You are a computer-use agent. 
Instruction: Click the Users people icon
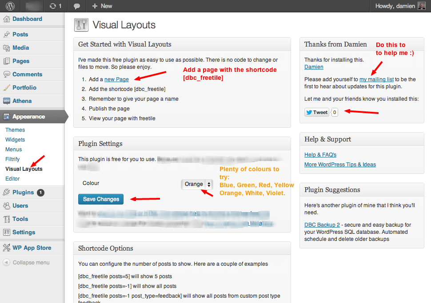pyautogui.click(x=7, y=205)
